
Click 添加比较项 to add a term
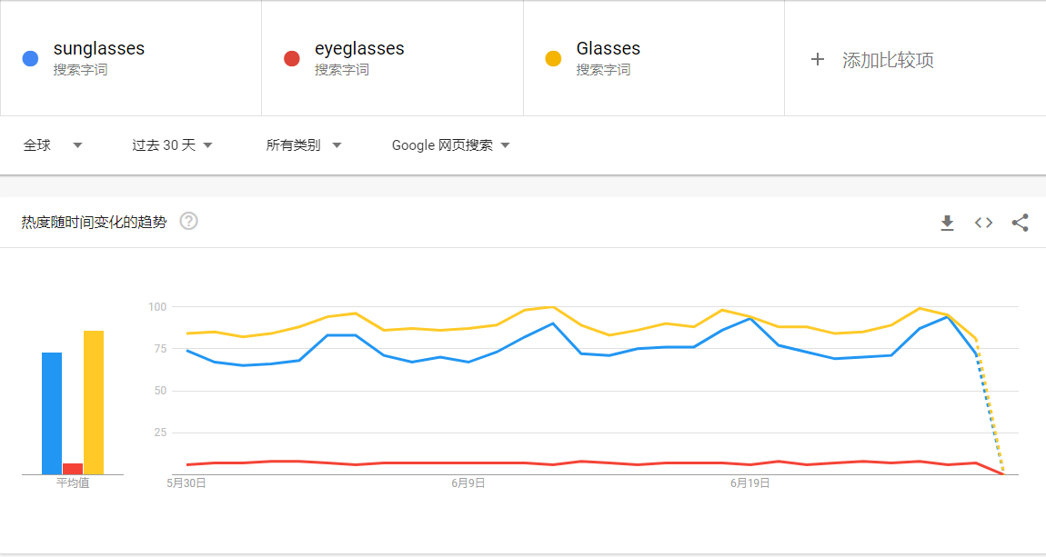tap(887, 60)
